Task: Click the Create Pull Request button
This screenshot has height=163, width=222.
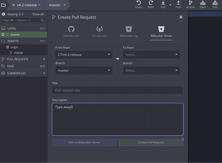Action: click(x=151, y=142)
